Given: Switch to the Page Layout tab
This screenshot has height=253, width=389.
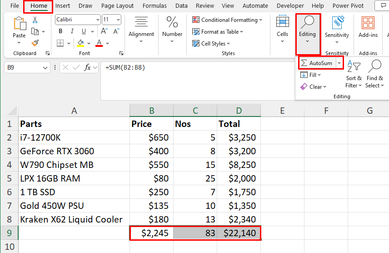Looking at the screenshot, I should (x=117, y=6).
